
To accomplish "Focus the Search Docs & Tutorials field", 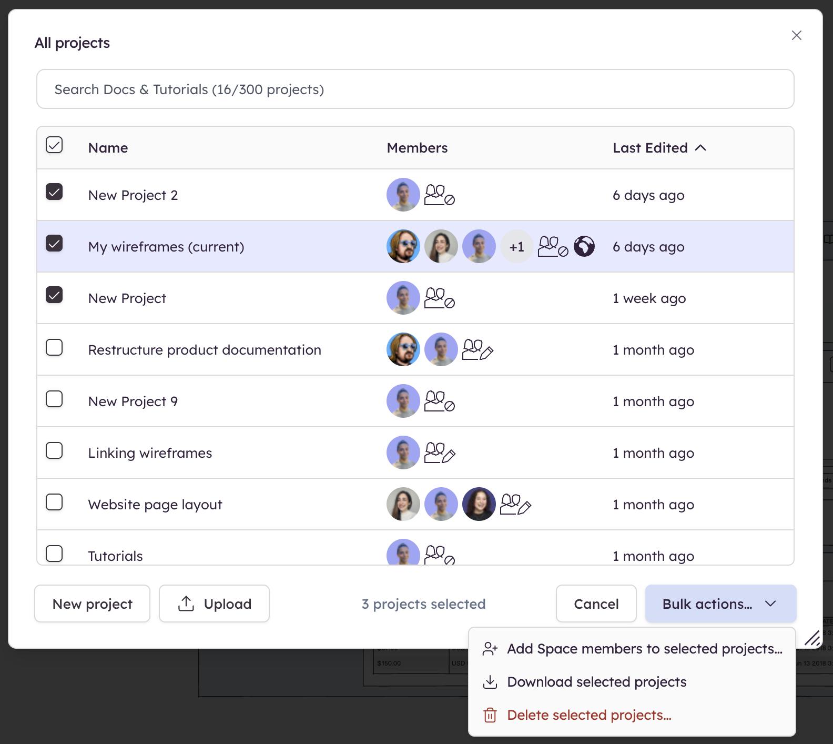I will (x=415, y=89).
